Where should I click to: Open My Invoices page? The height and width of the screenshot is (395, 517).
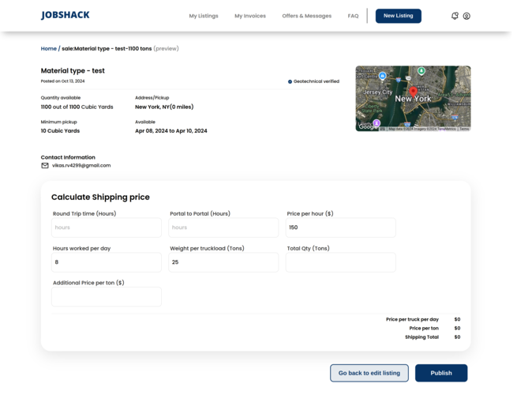point(250,16)
